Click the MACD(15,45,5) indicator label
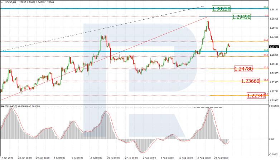Viewport: 280px width, 160px height. (x=9, y=106)
